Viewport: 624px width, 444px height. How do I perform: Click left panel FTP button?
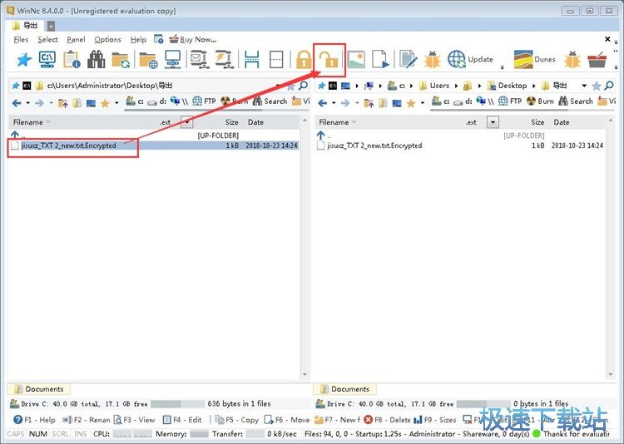click(x=205, y=101)
